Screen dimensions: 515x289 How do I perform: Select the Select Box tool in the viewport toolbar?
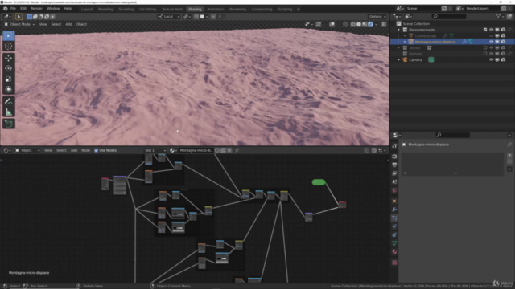point(9,35)
